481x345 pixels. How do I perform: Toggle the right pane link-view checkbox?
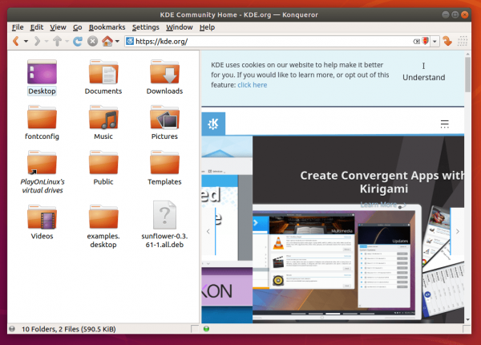click(x=467, y=329)
